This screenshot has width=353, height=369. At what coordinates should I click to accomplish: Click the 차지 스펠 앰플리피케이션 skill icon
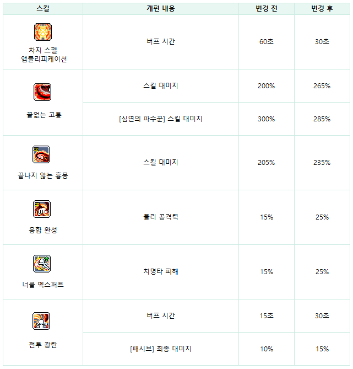click(43, 32)
